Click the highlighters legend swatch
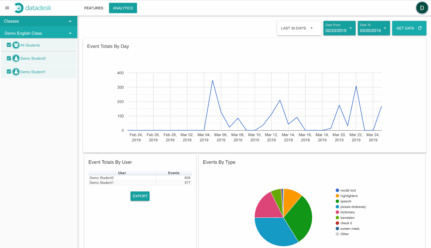 click(x=337, y=196)
